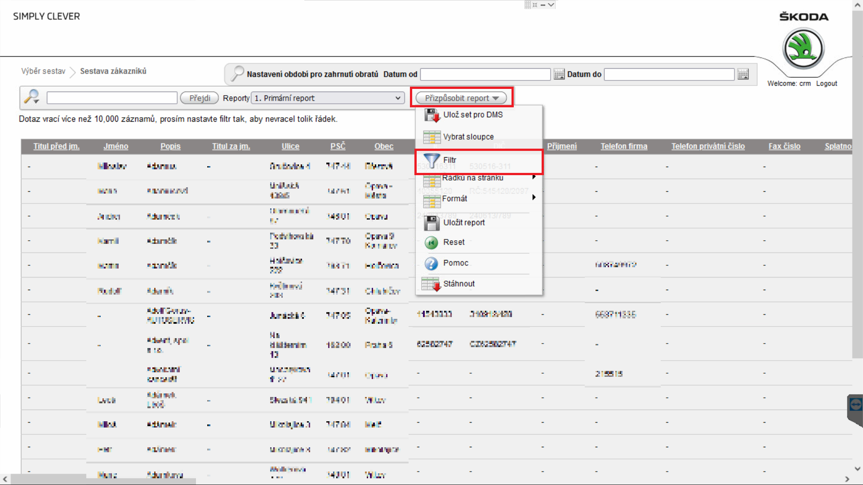Click the Uložit report floppy icon

[x=431, y=223]
